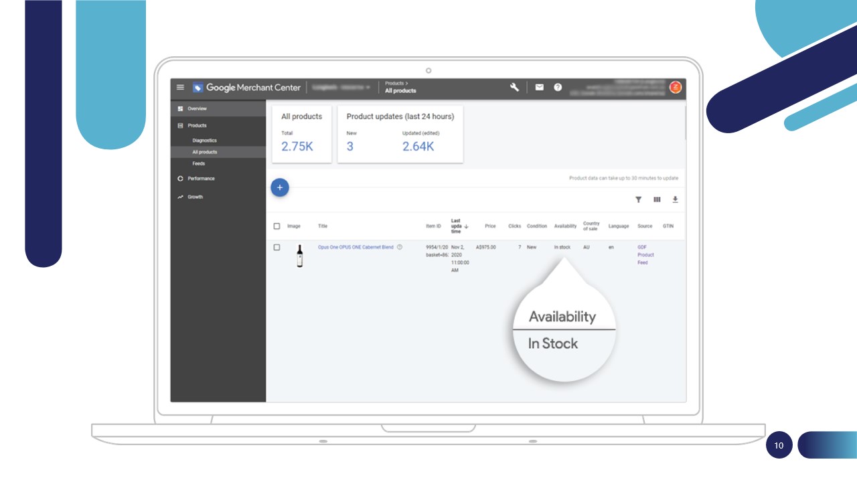Open the mail notifications icon
This screenshot has height=482, width=857.
click(539, 88)
